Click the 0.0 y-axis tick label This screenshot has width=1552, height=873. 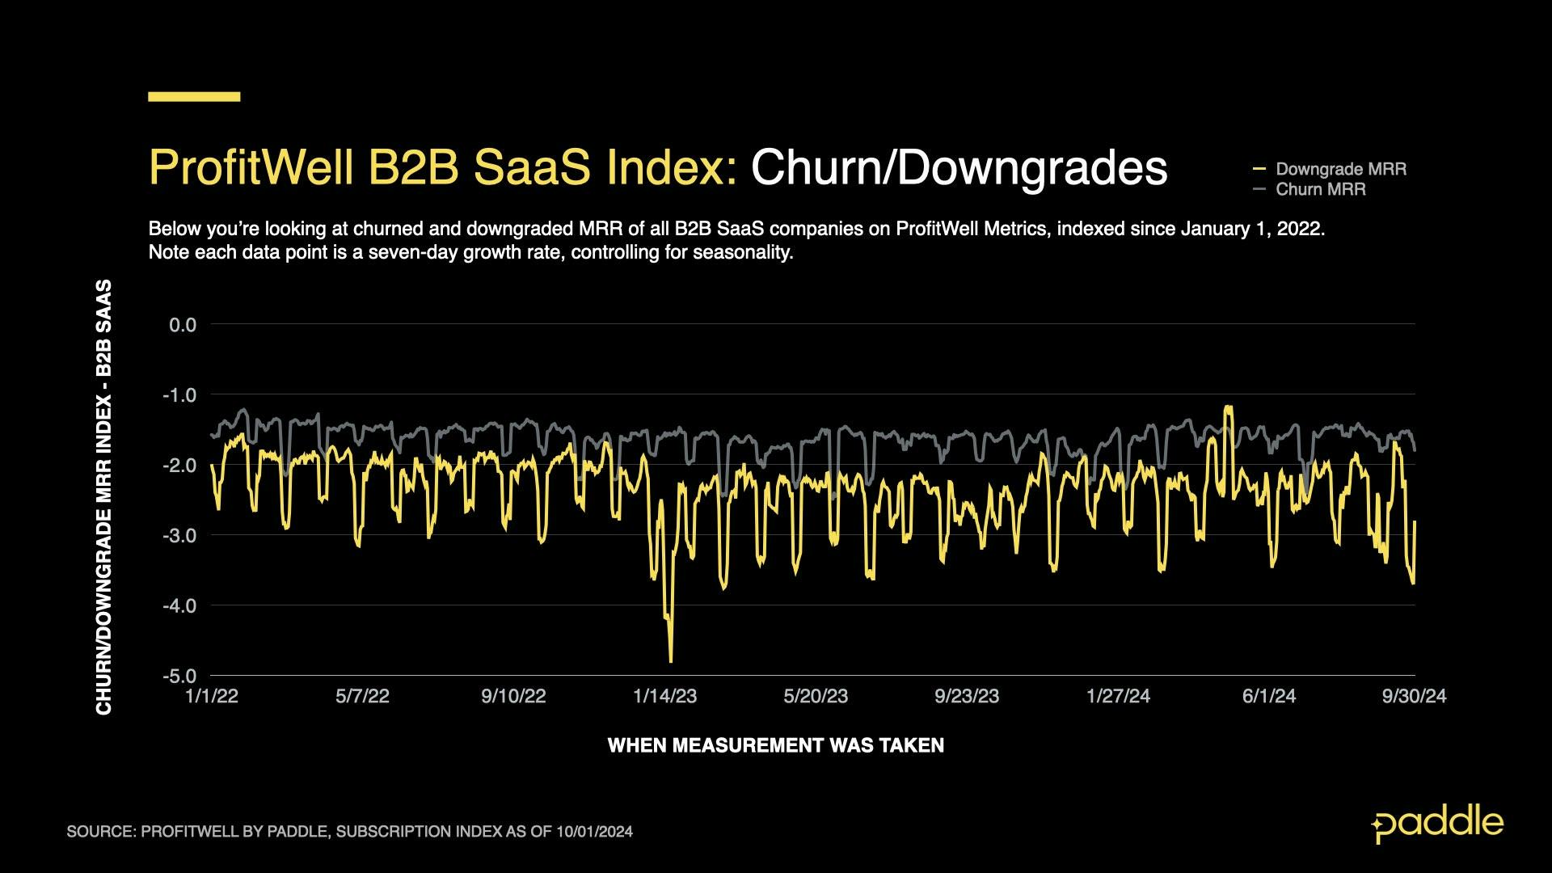click(x=183, y=325)
